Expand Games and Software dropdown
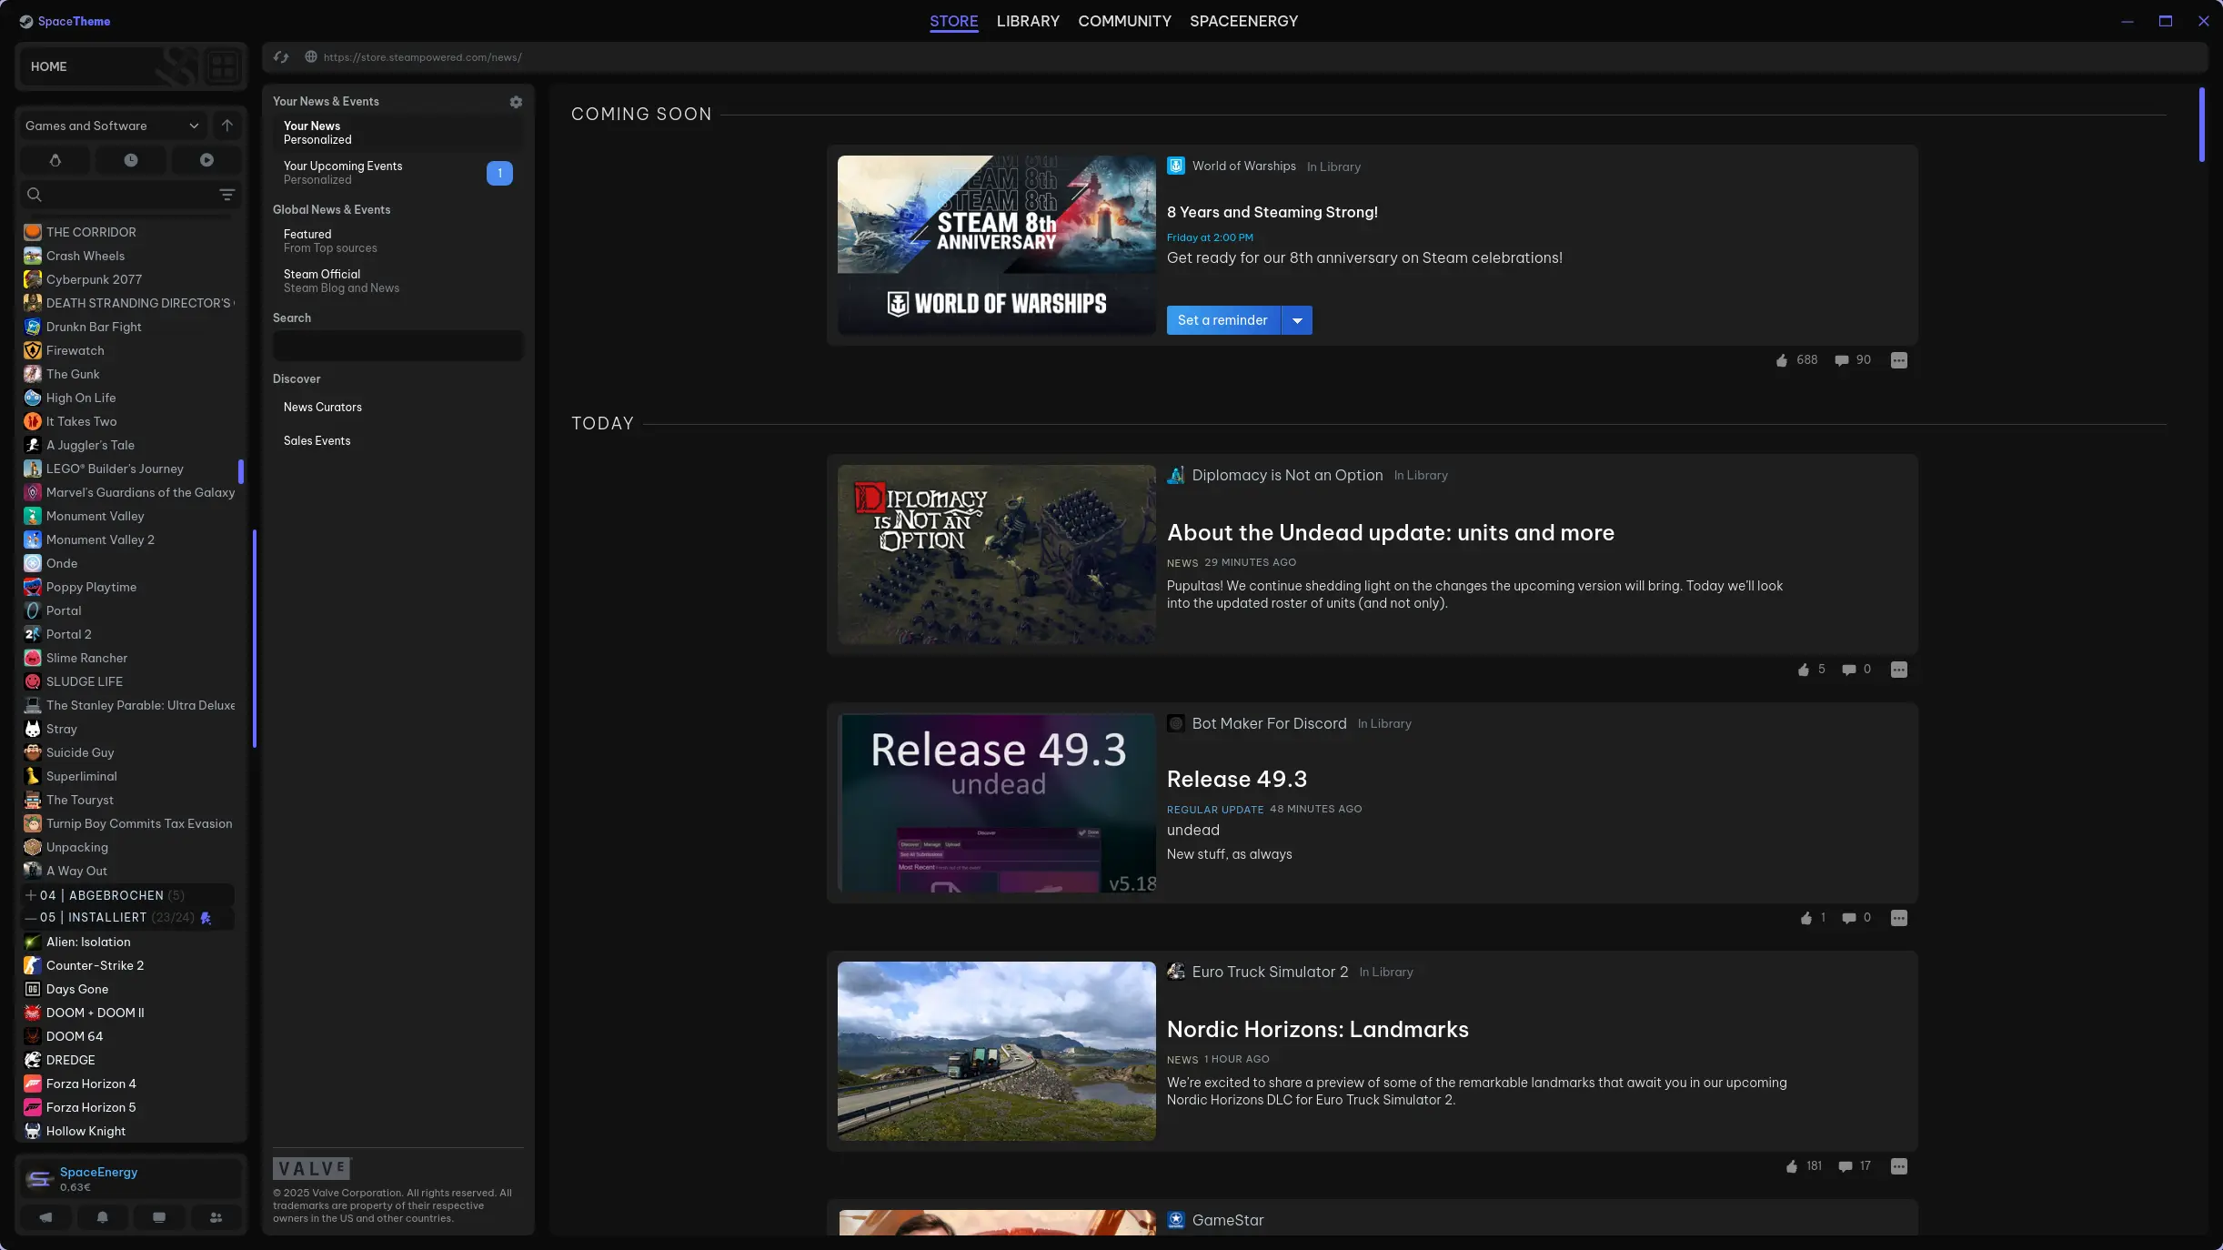 point(194,126)
